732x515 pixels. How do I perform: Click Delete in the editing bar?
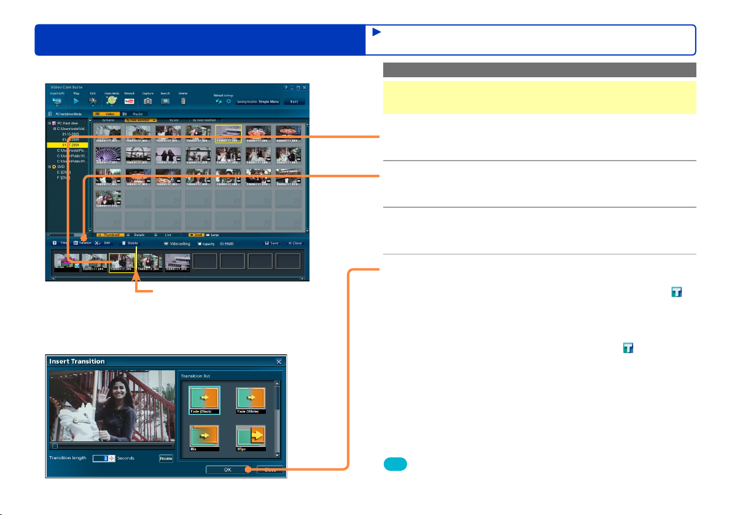coord(130,243)
